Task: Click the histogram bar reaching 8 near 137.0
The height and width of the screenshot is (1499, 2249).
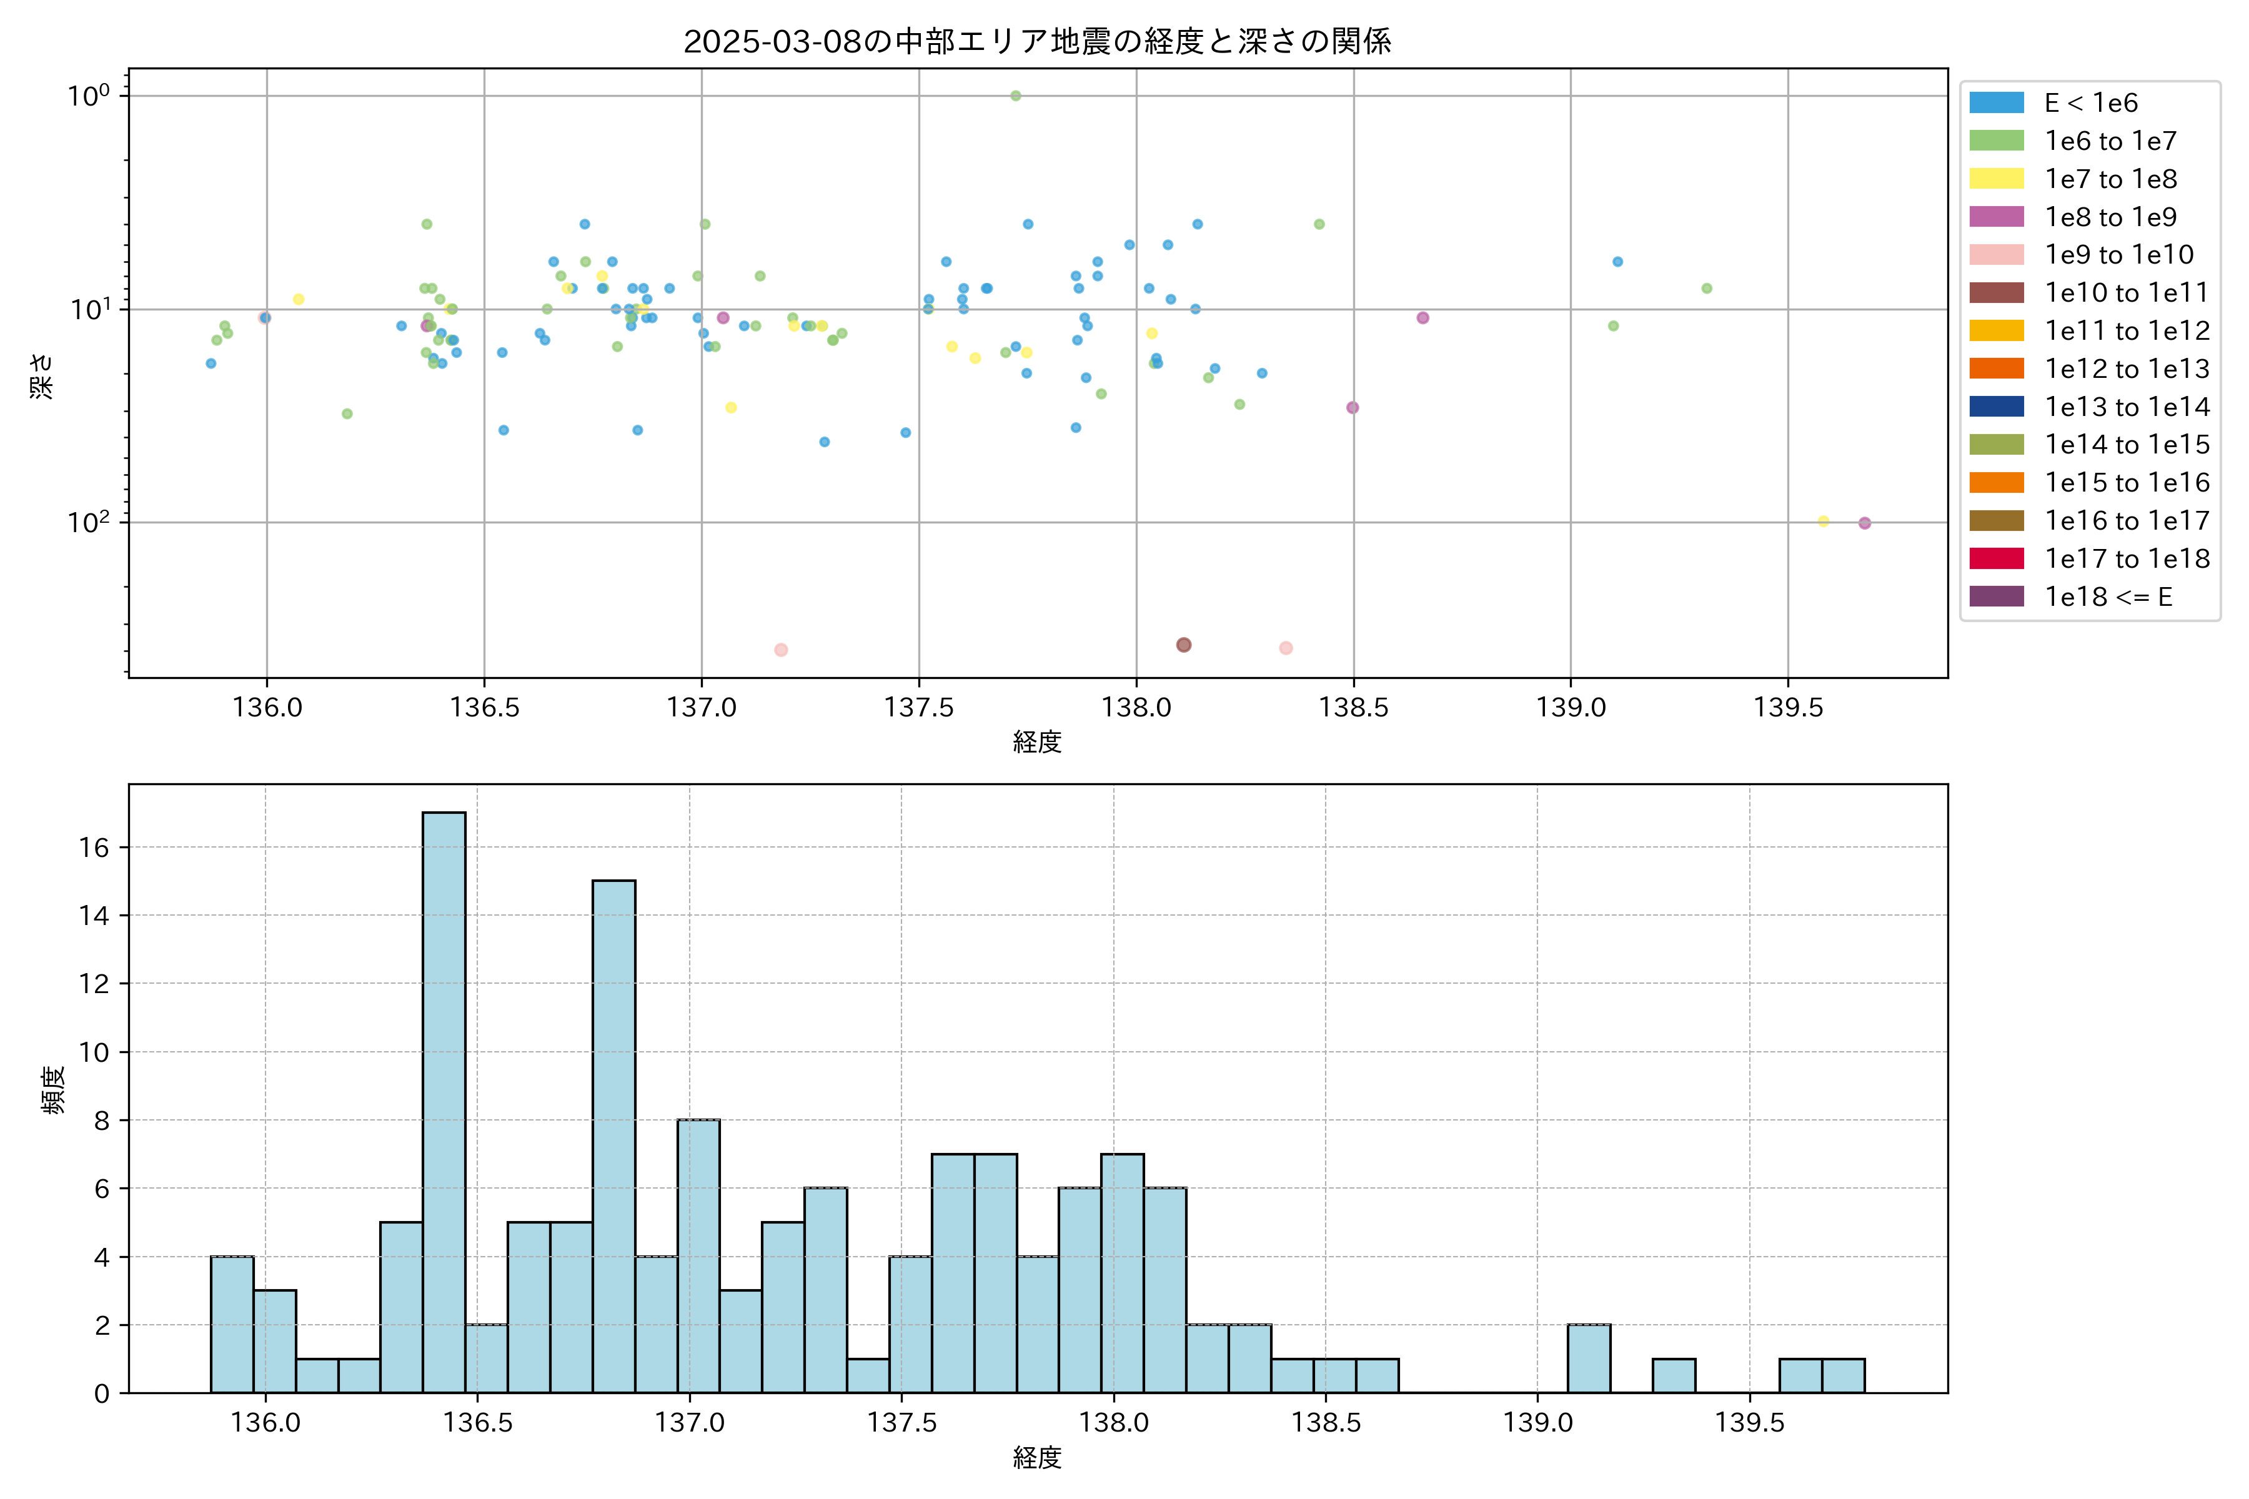Action: (x=698, y=1256)
